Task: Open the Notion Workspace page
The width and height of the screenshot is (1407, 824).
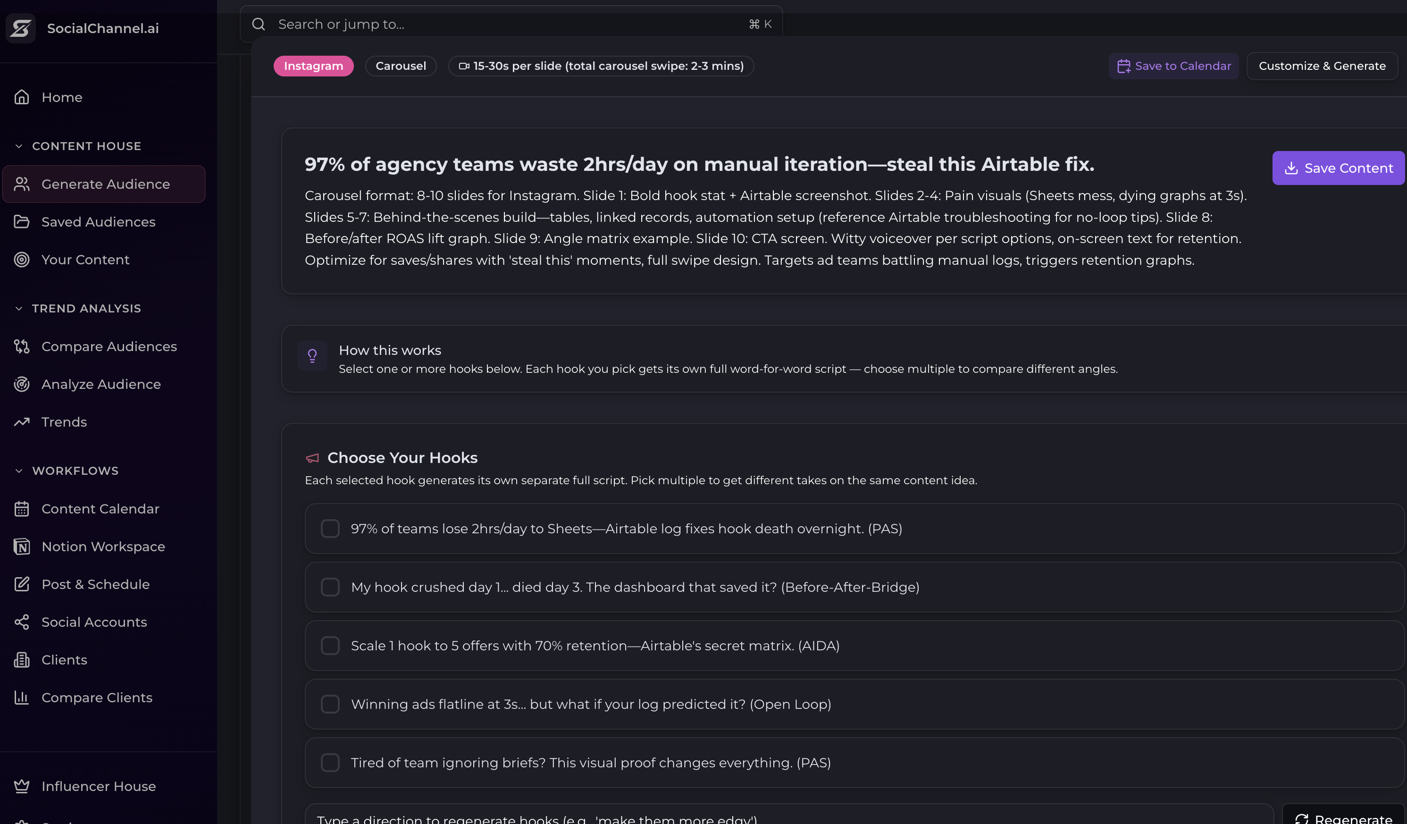Action: (104, 547)
